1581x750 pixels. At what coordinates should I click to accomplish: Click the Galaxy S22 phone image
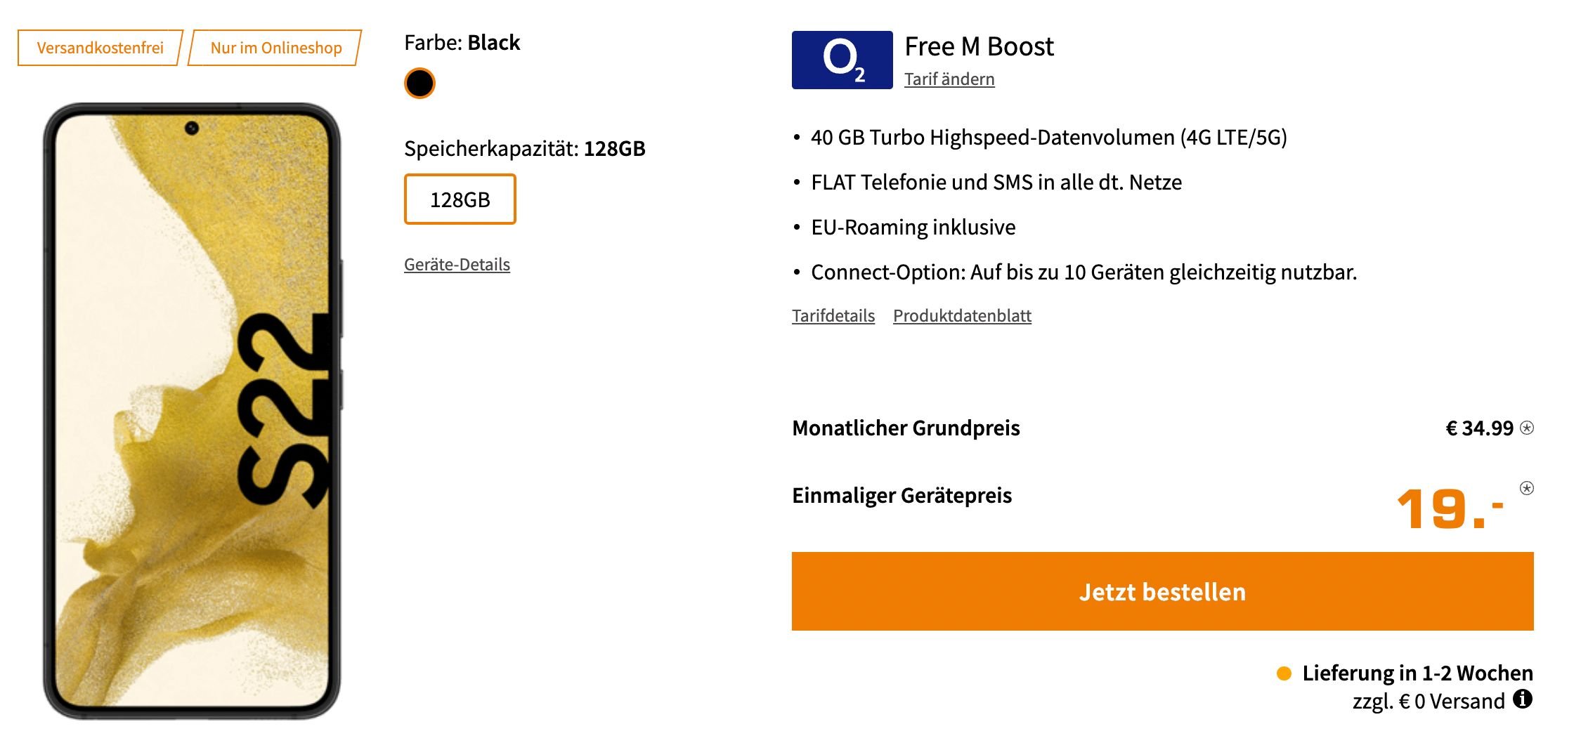coord(193,411)
